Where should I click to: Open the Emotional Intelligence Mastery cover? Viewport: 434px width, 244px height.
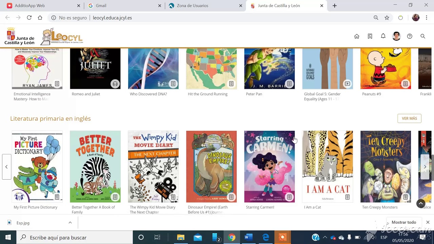coord(37,69)
